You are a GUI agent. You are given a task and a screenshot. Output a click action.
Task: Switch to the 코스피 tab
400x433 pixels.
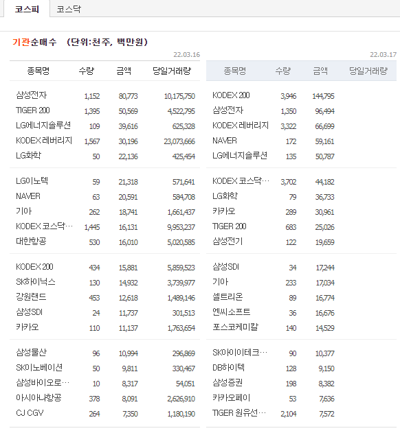coord(27,9)
